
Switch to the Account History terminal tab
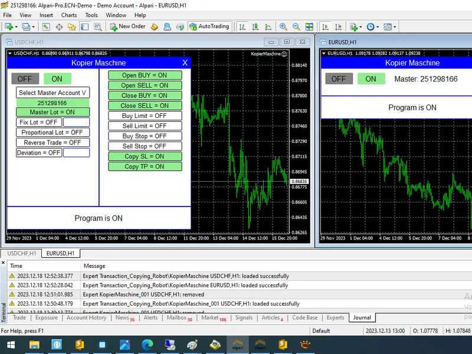tap(86, 317)
